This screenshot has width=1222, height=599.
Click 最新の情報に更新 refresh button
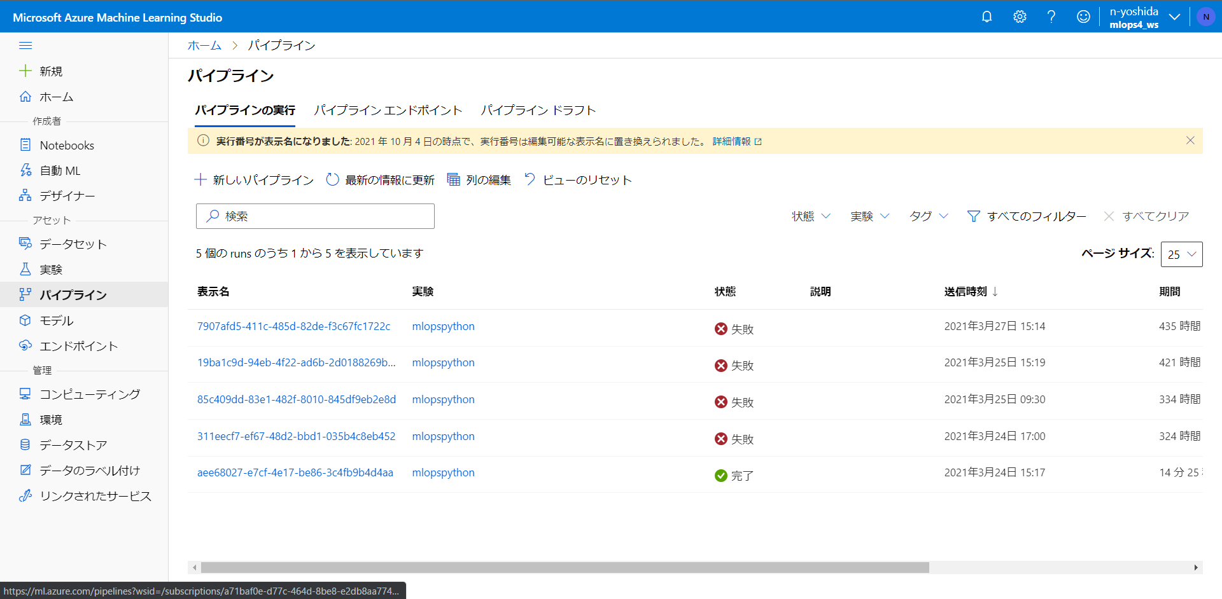380,180
